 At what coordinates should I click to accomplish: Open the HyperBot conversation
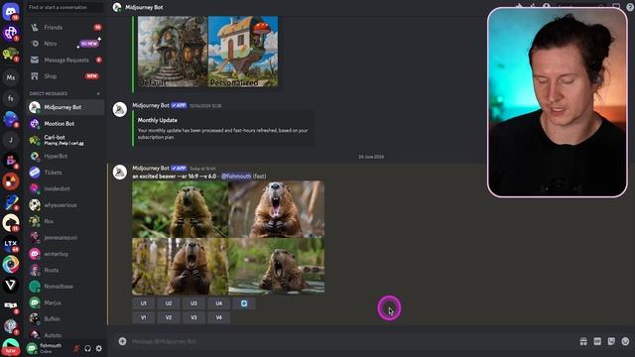[x=65, y=156]
